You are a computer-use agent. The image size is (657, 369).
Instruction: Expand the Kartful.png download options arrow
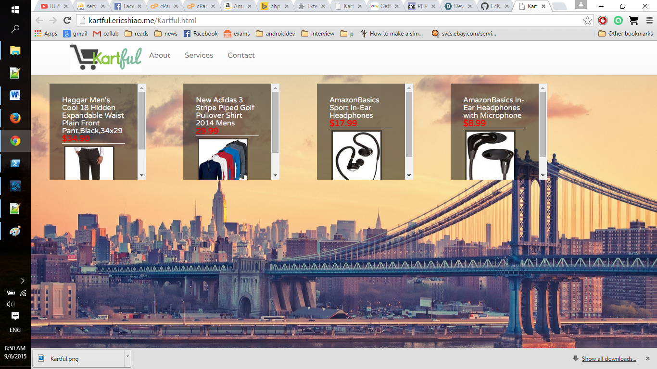click(x=127, y=358)
